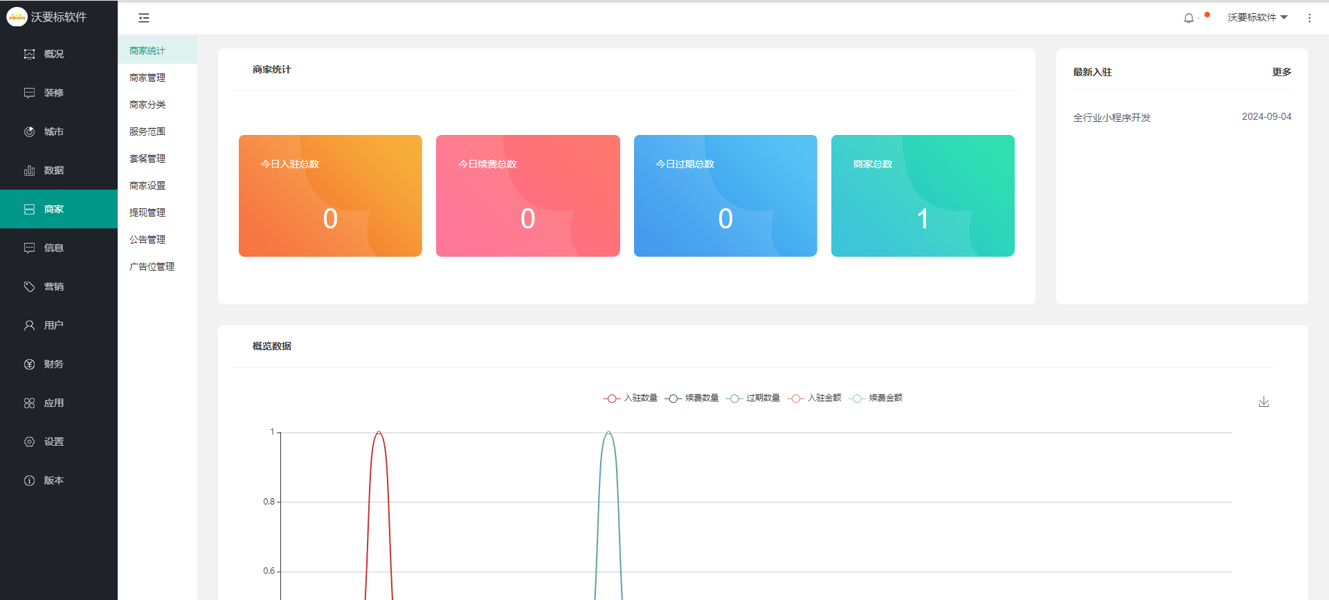Open the 广告位管理 submenu item
This screenshot has width=1329, height=600.
click(157, 266)
